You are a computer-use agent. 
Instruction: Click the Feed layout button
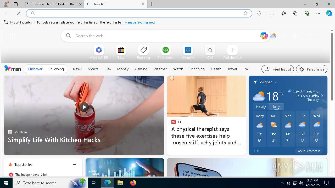[x=278, y=69]
